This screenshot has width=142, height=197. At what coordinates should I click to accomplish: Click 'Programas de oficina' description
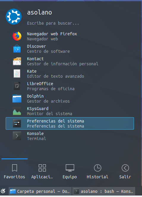[x=51, y=89]
